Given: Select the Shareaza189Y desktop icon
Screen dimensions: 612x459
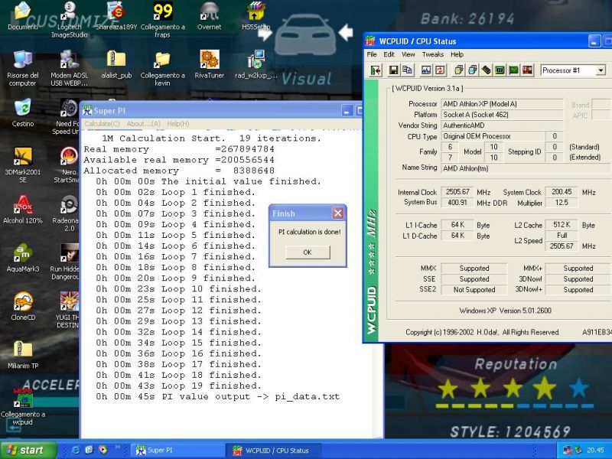Looking at the screenshot, I should pyautogui.click(x=116, y=16).
